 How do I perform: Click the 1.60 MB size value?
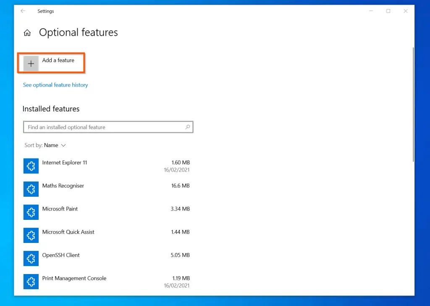pos(181,163)
